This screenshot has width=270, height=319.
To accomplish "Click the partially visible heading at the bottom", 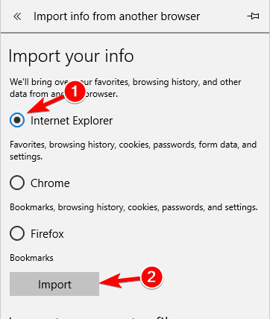I will pyautogui.click(x=90, y=317).
